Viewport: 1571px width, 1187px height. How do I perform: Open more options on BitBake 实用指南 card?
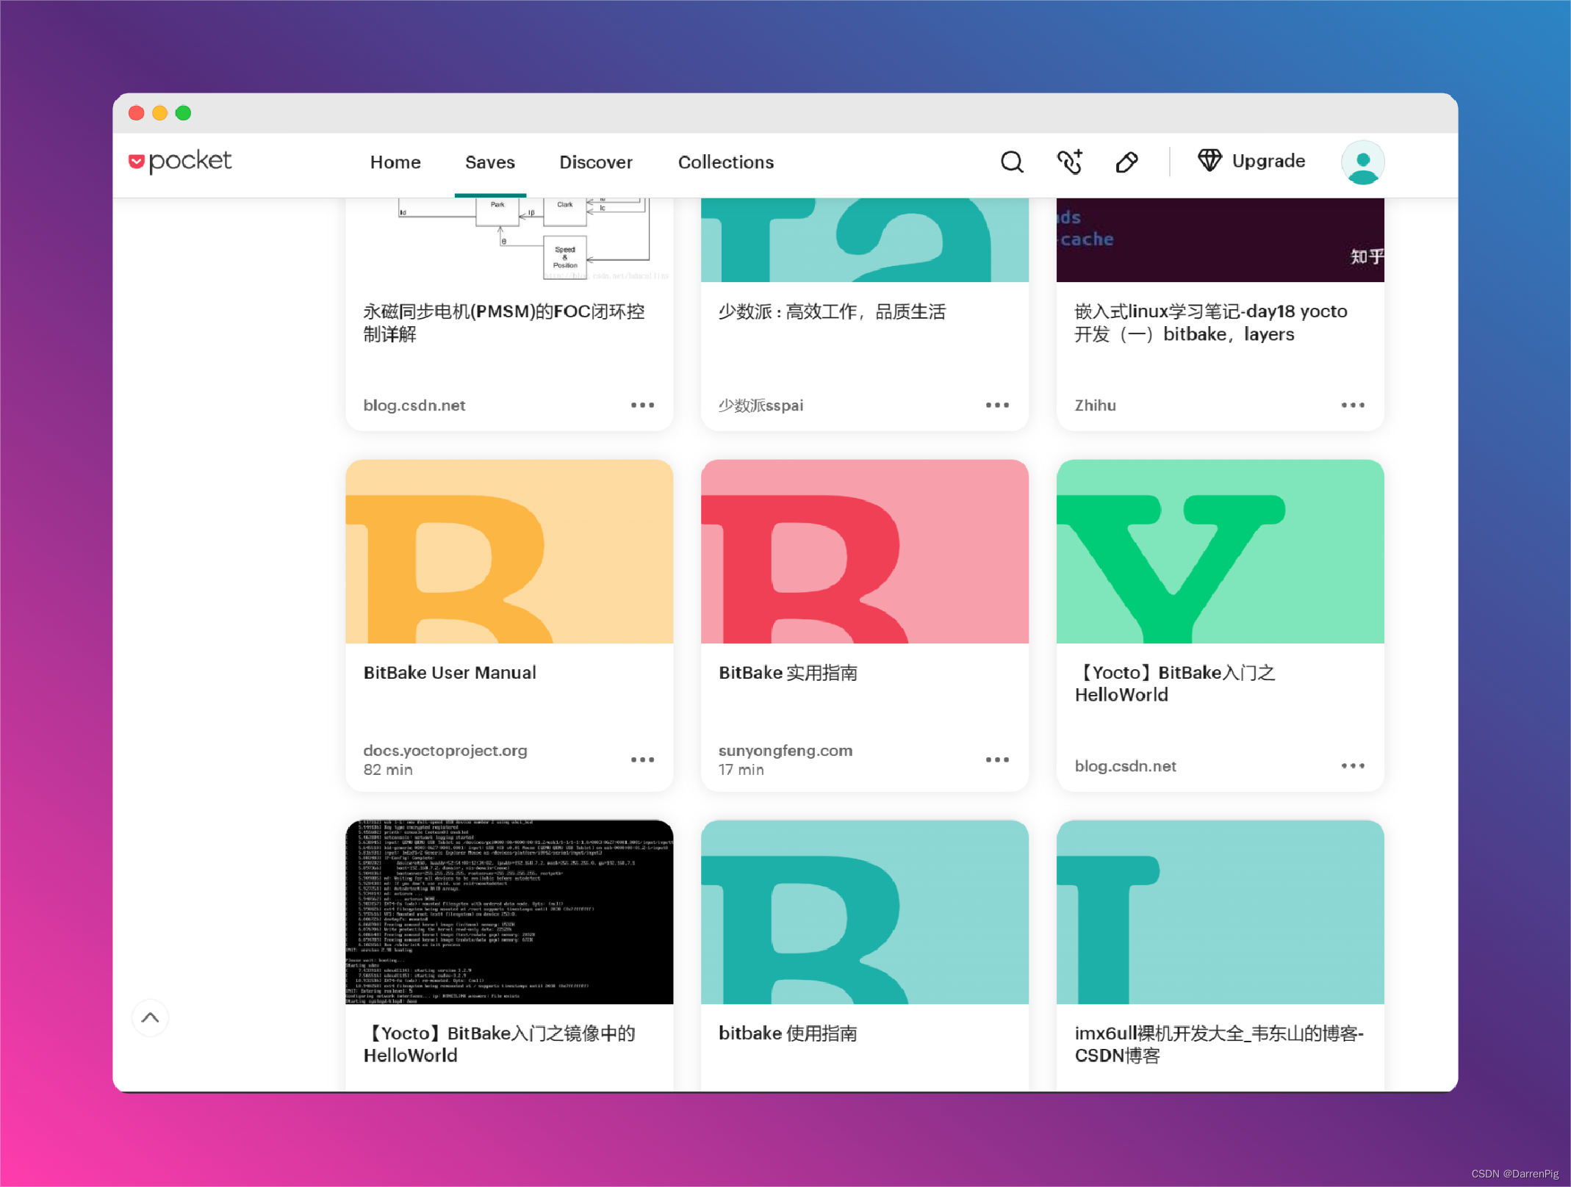point(997,760)
